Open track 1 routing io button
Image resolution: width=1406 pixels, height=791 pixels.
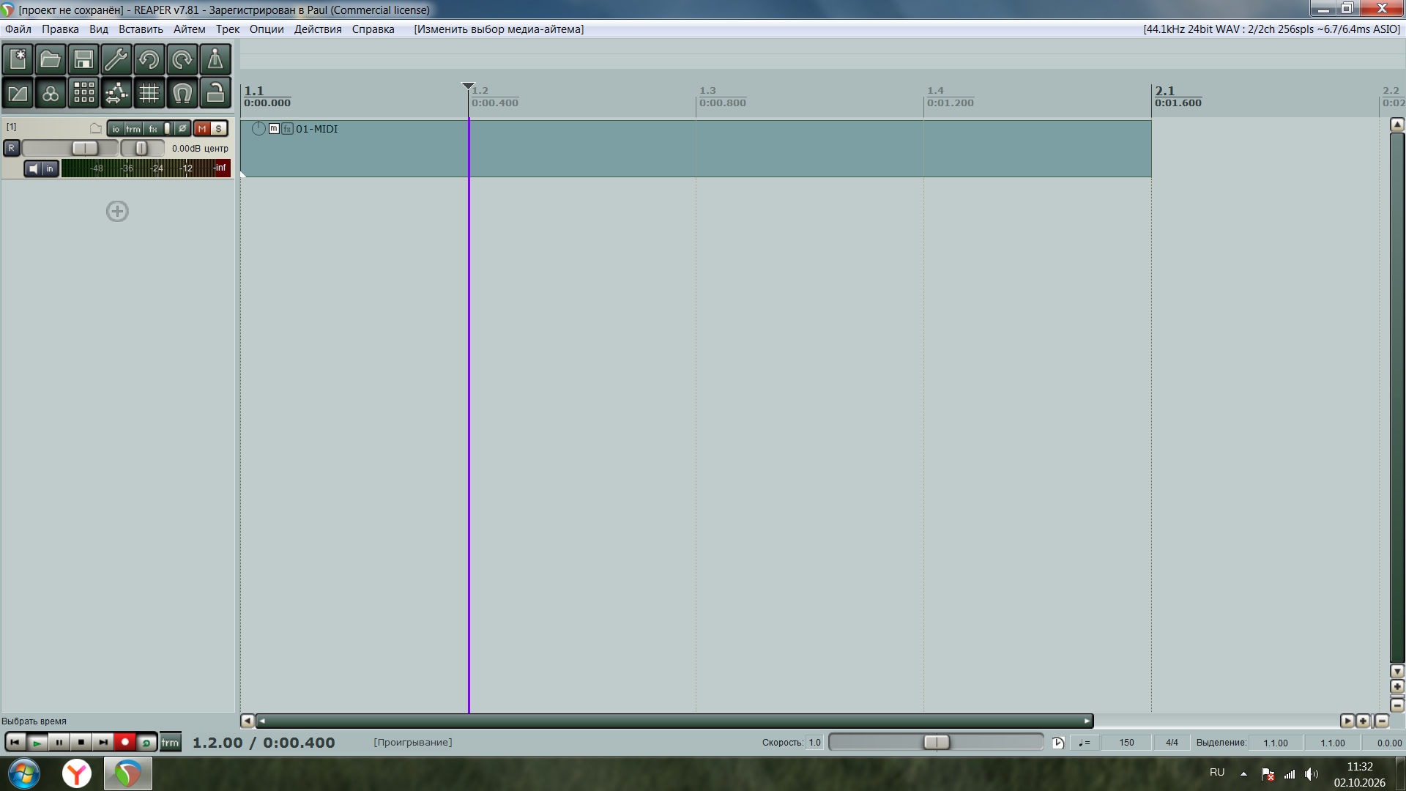pyautogui.click(x=116, y=129)
